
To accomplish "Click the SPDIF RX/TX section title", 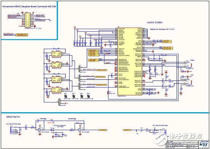I will tap(13, 117).
